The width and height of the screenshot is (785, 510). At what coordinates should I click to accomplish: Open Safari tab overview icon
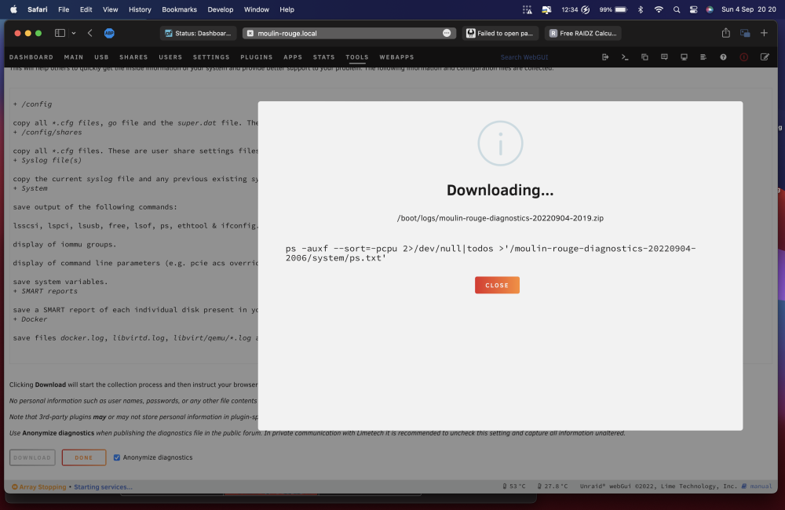(745, 33)
